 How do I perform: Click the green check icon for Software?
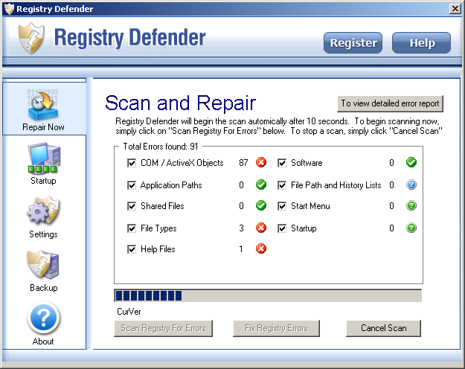tap(411, 162)
